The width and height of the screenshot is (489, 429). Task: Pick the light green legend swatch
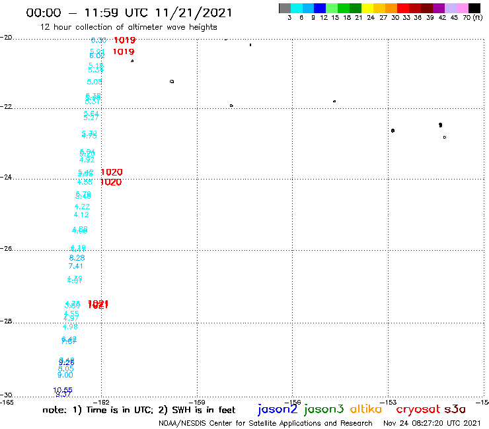click(x=332, y=8)
